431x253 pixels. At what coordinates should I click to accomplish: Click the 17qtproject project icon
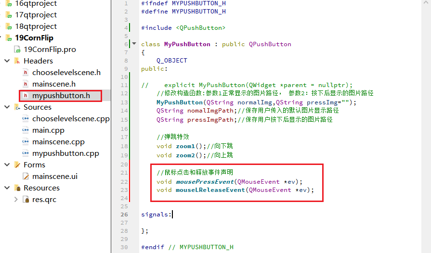tap(9, 15)
